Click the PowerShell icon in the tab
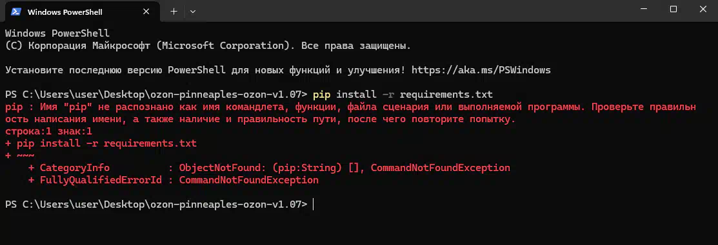The width and height of the screenshot is (718, 245). (x=15, y=12)
